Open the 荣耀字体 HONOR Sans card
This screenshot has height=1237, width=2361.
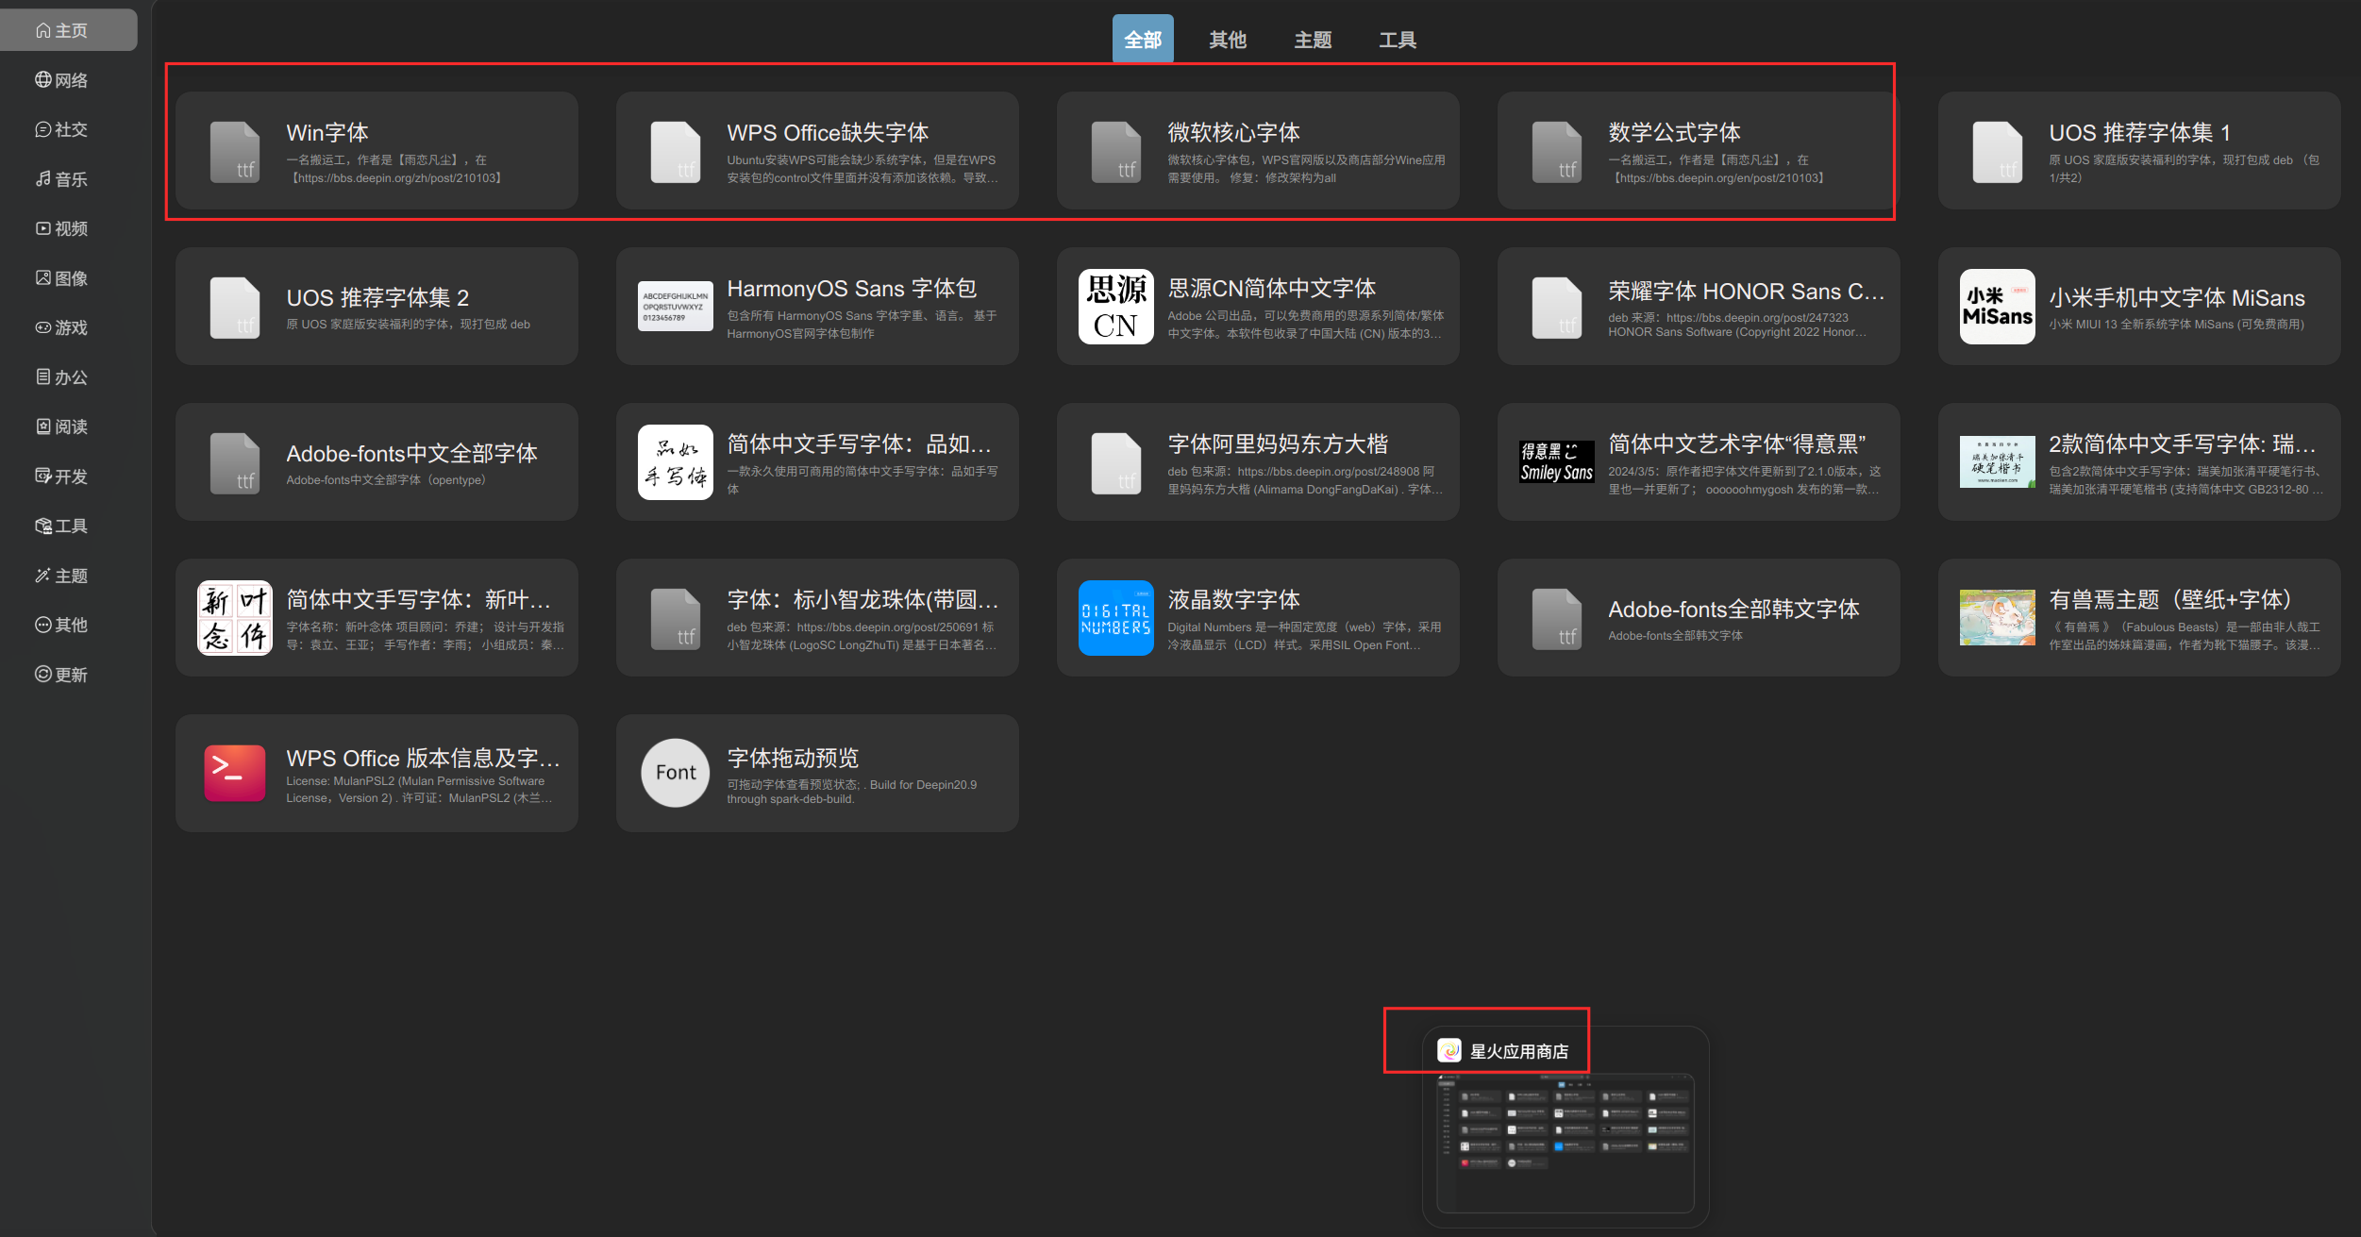click(1699, 306)
